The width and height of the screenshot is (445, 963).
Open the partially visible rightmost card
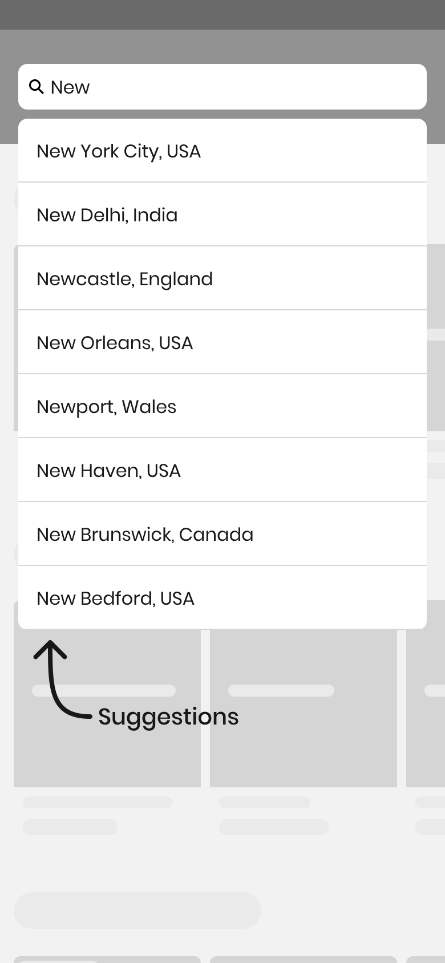pyautogui.click(x=426, y=742)
